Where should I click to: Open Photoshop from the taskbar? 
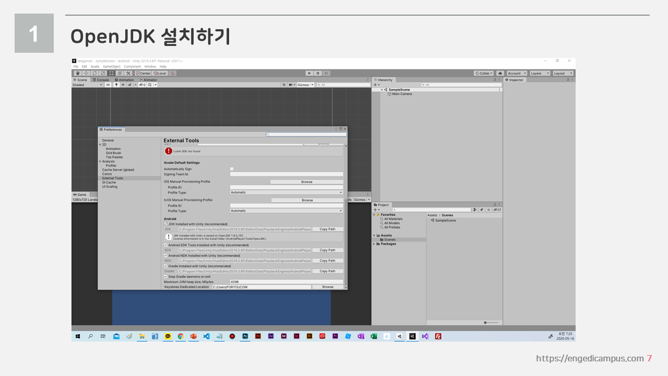[245, 336]
